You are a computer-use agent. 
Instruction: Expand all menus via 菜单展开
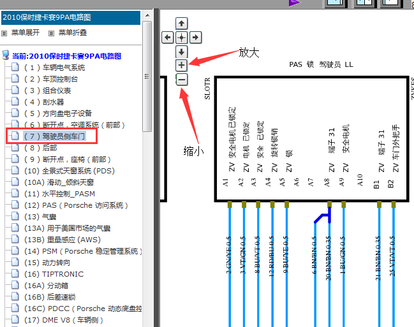(x=26, y=33)
